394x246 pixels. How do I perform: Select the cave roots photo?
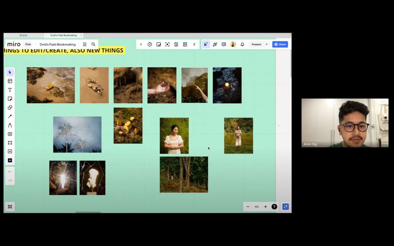(128, 85)
